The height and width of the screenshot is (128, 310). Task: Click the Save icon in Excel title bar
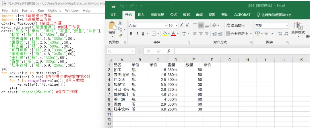tap(113, 6)
